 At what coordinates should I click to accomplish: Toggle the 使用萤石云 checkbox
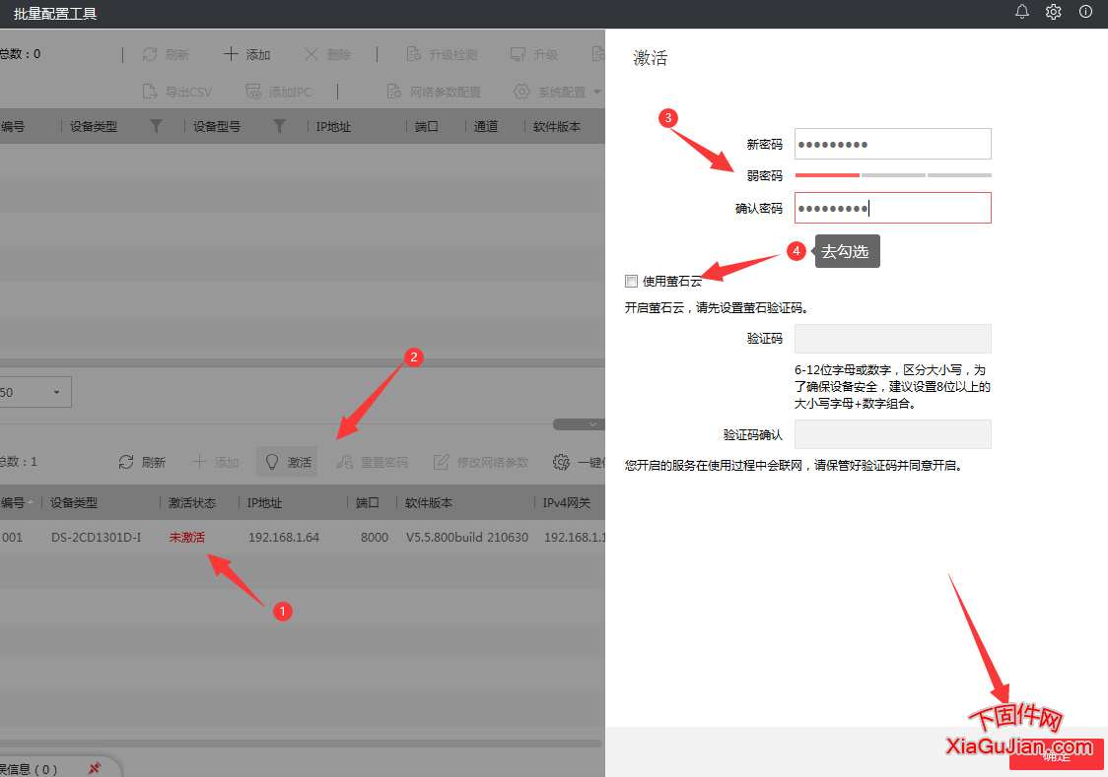click(631, 281)
